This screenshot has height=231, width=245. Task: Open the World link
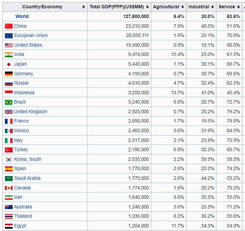[x=22, y=16]
